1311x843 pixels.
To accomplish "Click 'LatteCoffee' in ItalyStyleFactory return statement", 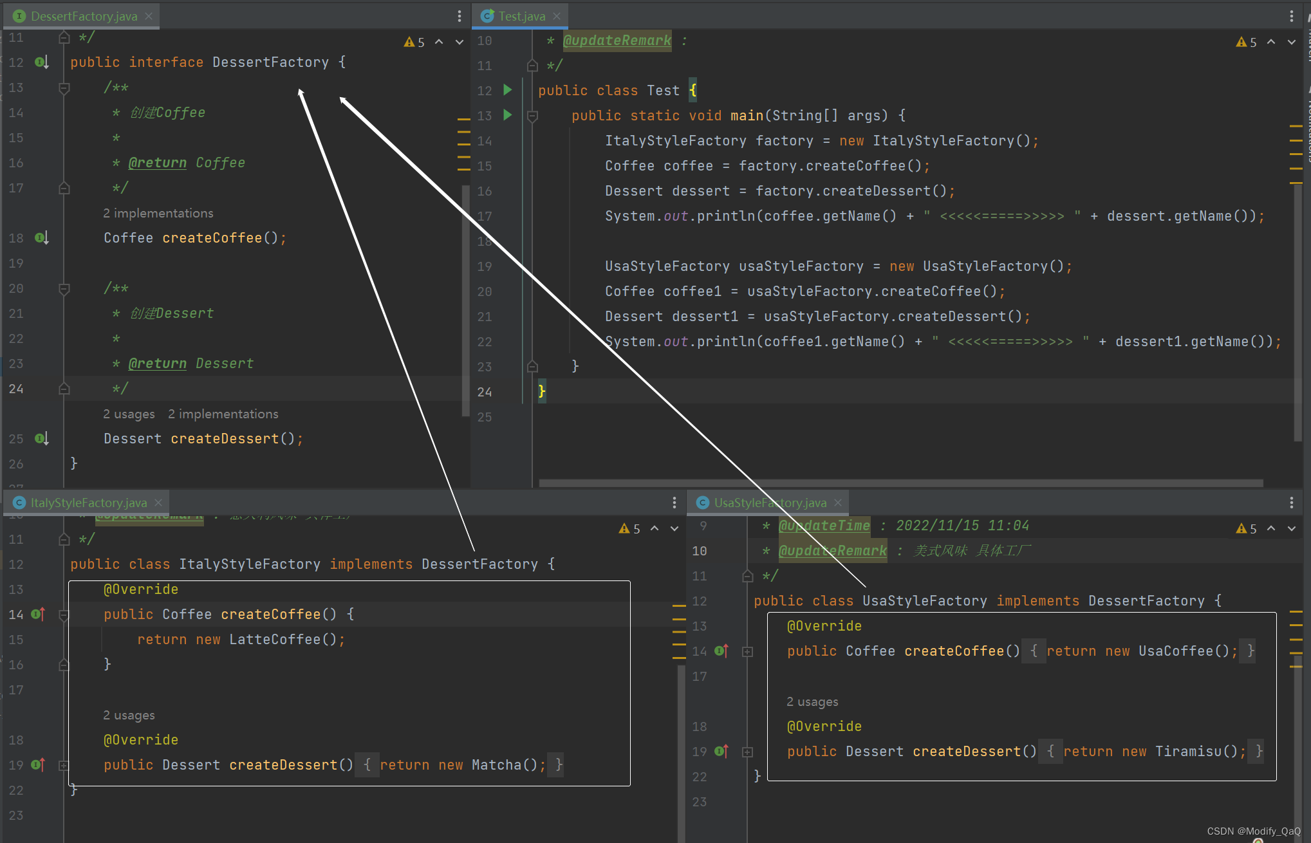I will click(275, 640).
